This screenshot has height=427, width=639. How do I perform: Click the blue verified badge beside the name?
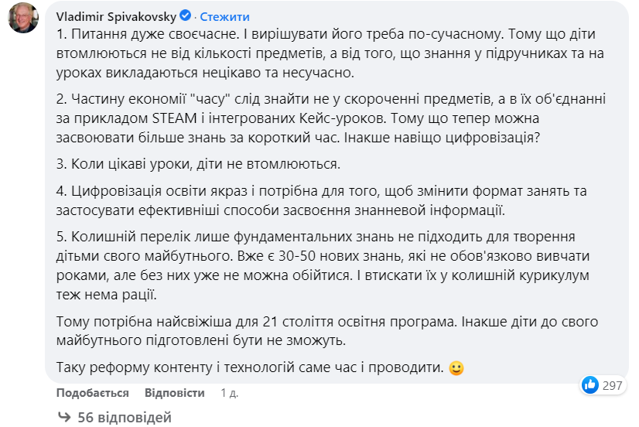(x=186, y=16)
